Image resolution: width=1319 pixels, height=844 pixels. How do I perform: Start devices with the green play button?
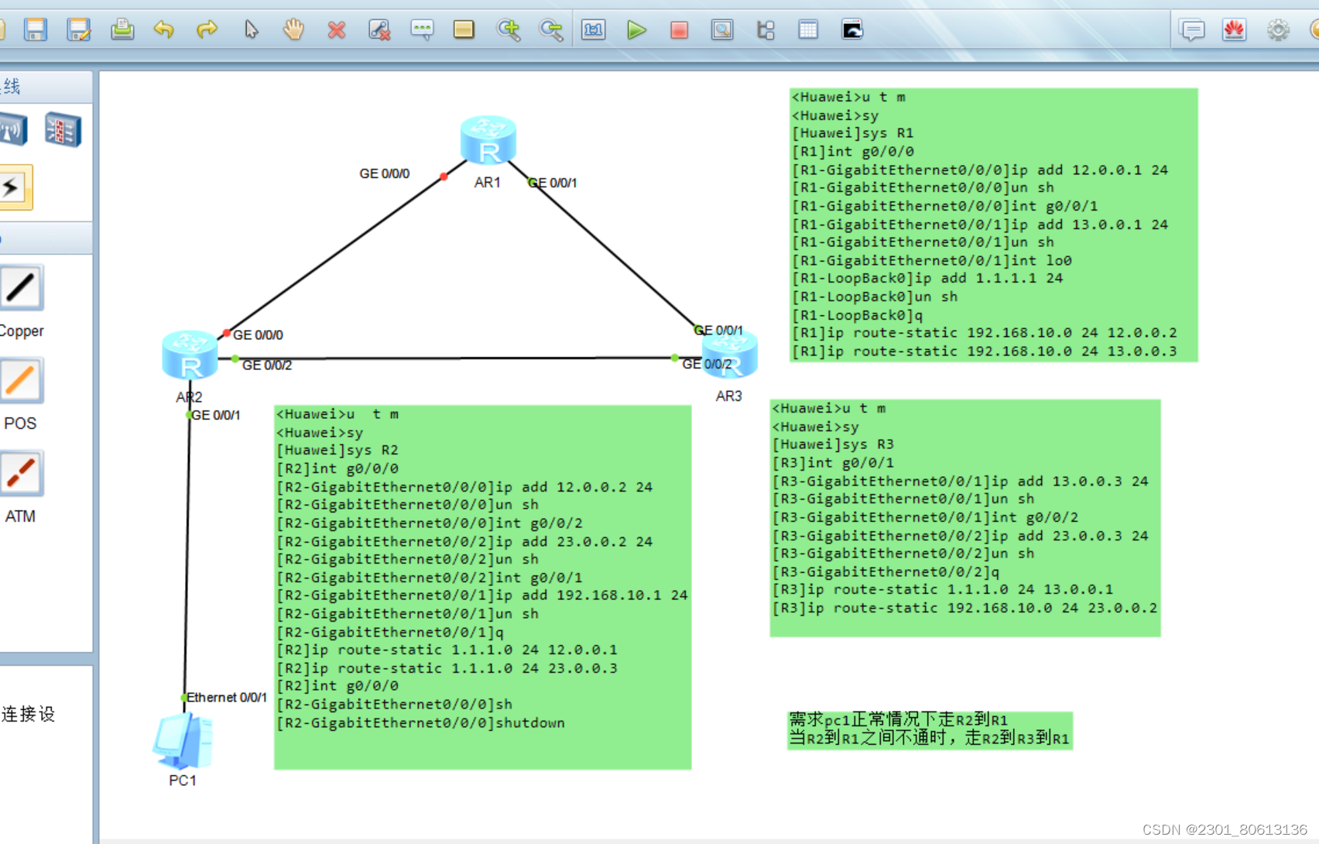(636, 30)
